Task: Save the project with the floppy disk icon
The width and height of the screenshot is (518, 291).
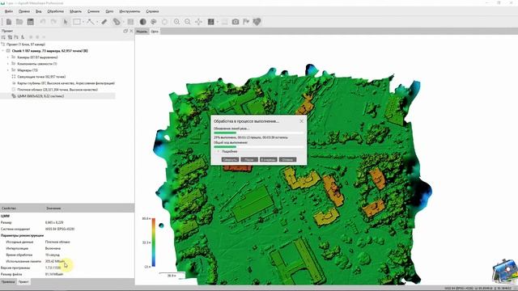Action: click(x=31, y=22)
